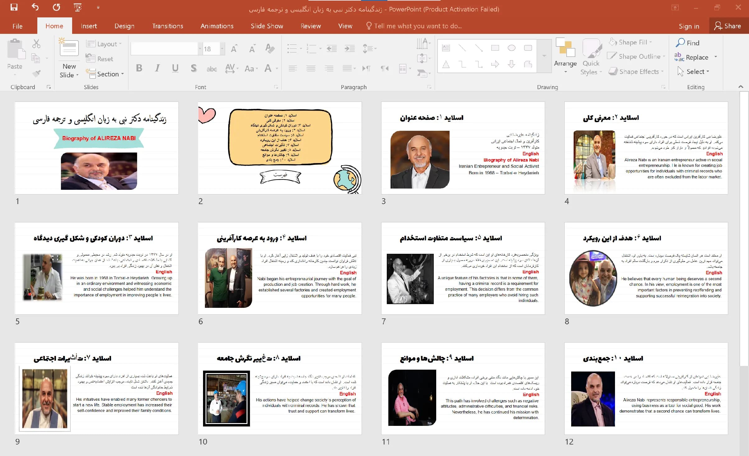Image resolution: width=749 pixels, height=456 pixels.
Task: Click the Save icon in quick access toolbar
Action: (14, 7)
